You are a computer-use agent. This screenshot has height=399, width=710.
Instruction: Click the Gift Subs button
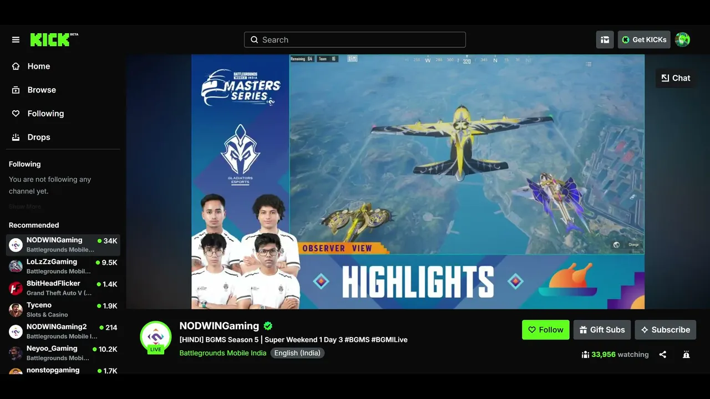(x=602, y=330)
